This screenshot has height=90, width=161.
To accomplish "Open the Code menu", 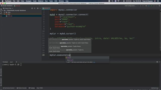I will click(35, 1).
